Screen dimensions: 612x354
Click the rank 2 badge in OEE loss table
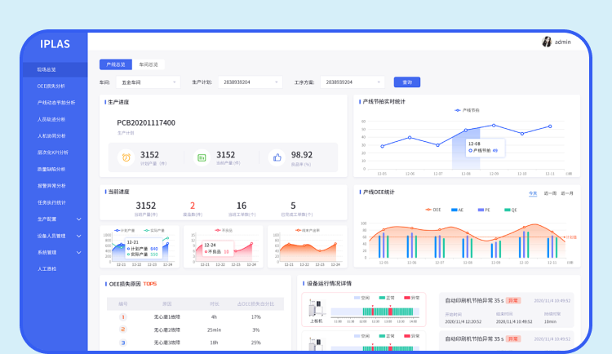pos(122,330)
